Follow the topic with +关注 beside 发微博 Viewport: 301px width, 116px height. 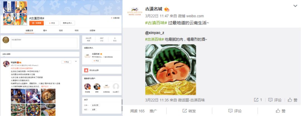(52, 23)
